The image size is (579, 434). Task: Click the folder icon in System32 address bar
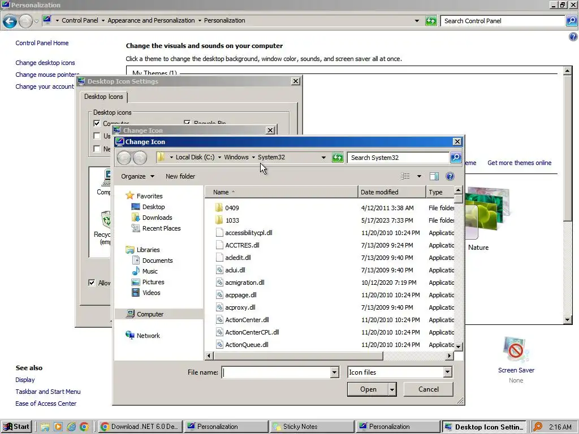(161, 157)
